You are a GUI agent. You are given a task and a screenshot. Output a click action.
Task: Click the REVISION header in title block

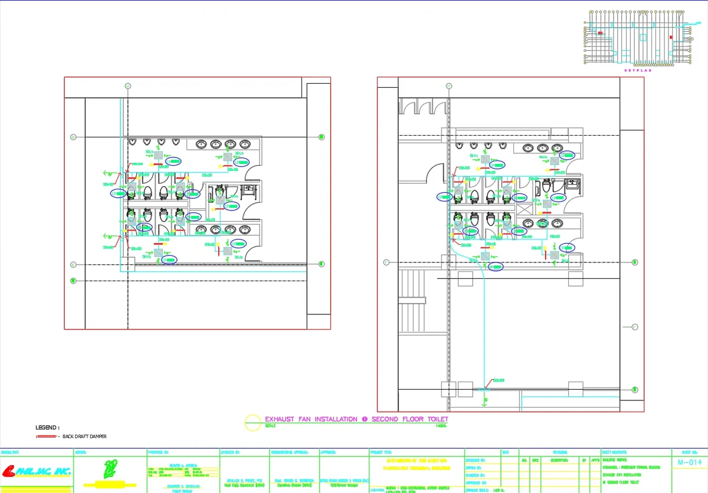pos(559,452)
